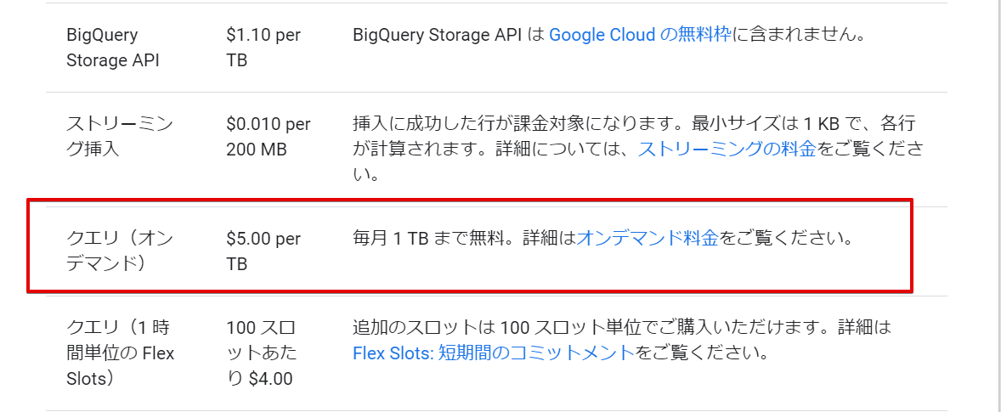Viewport: 1001px width, 412px height.
Task: Click the vertical scrollbar at the right edge
Action: pyautogui.click(x=998, y=204)
